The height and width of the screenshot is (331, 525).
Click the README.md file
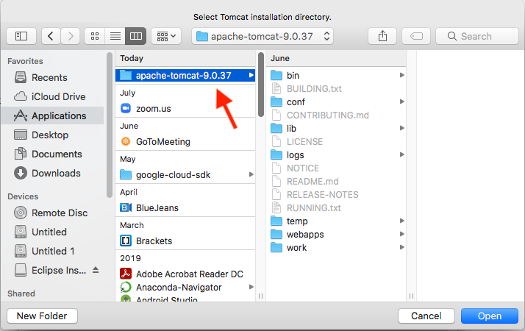coord(336,181)
